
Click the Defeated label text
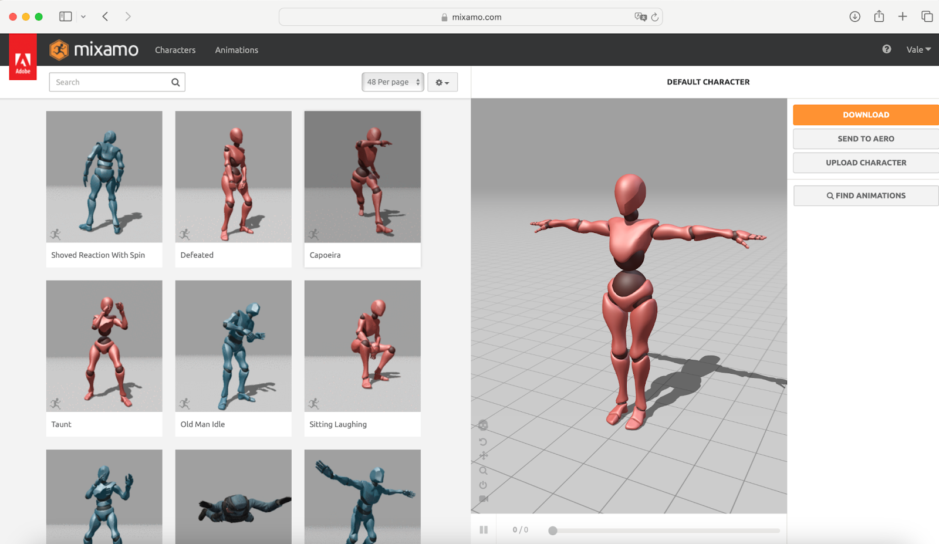(x=197, y=255)
